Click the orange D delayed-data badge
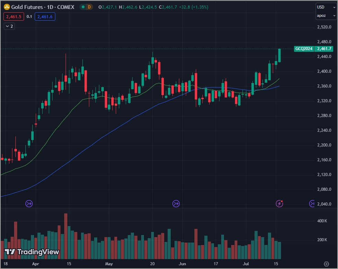This screenshot has height=269, width=338. (x=89, y=7)
